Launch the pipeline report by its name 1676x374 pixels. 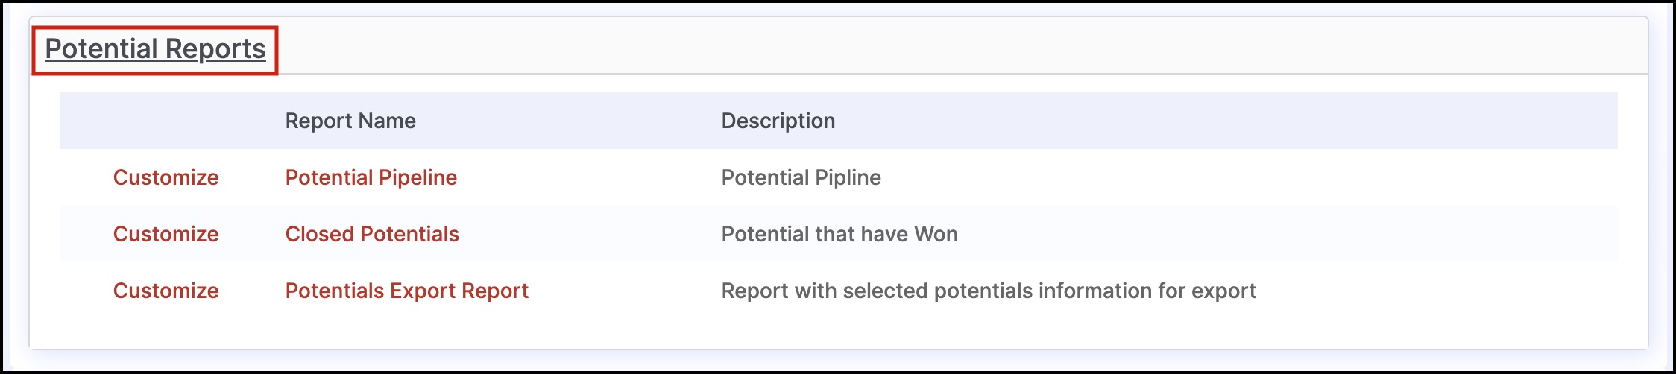pos(371,177)
